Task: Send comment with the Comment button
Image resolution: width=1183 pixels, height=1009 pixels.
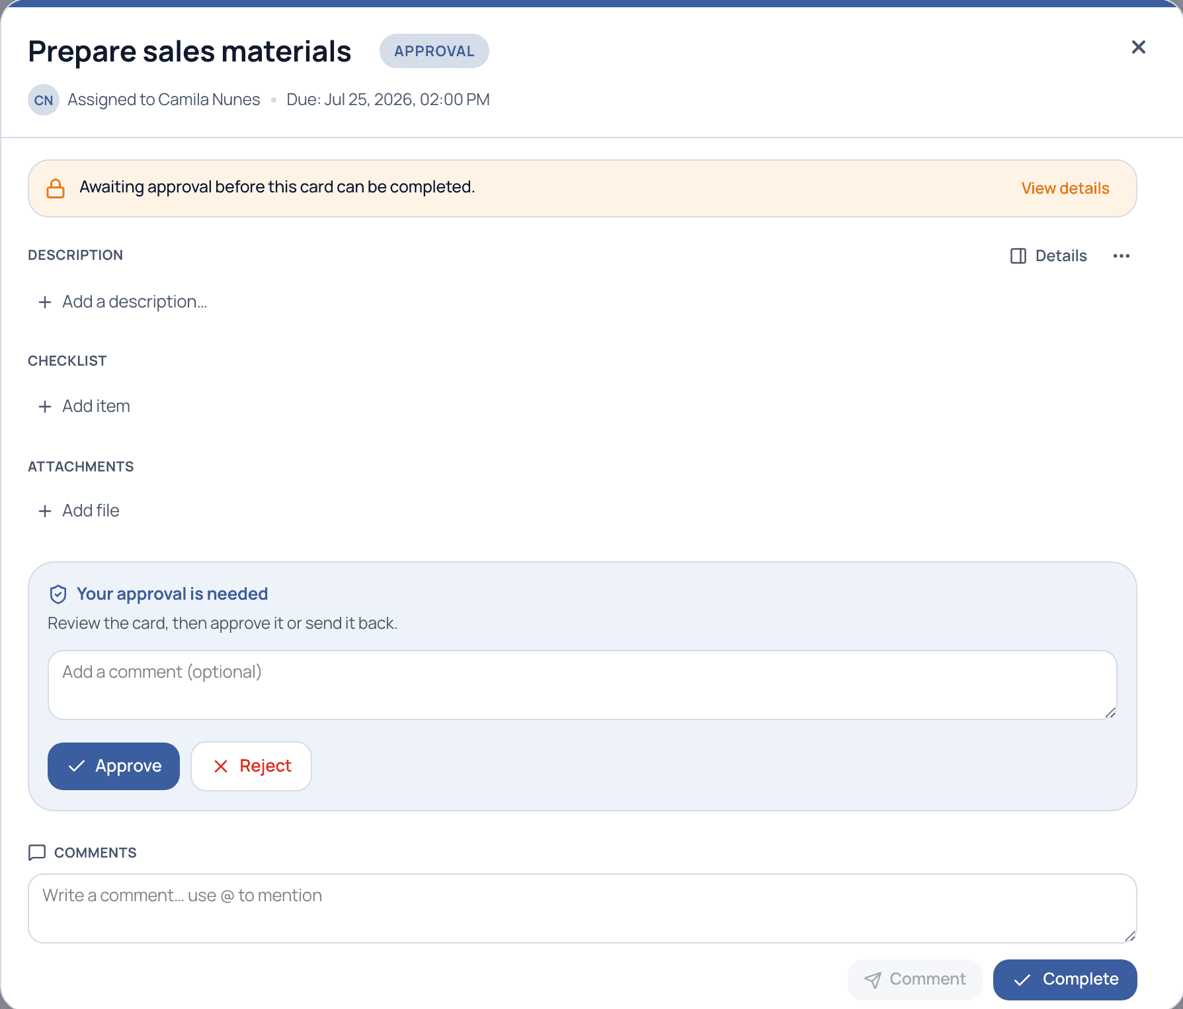Action: pyautogui.click(x=915, y=979)
